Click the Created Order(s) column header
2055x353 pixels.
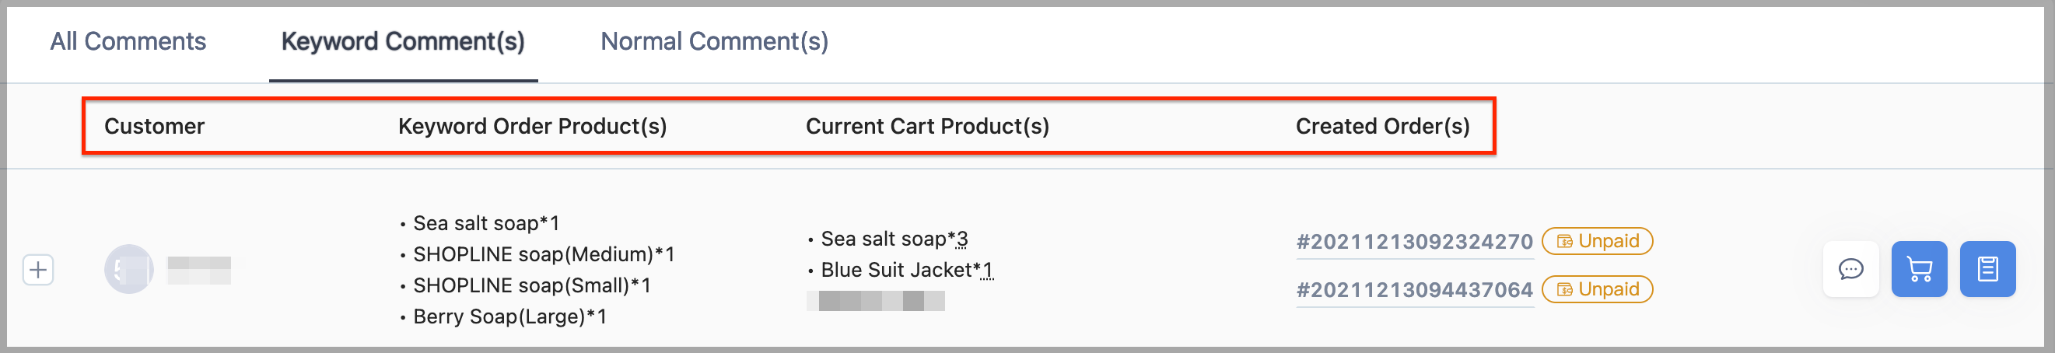1381,126
